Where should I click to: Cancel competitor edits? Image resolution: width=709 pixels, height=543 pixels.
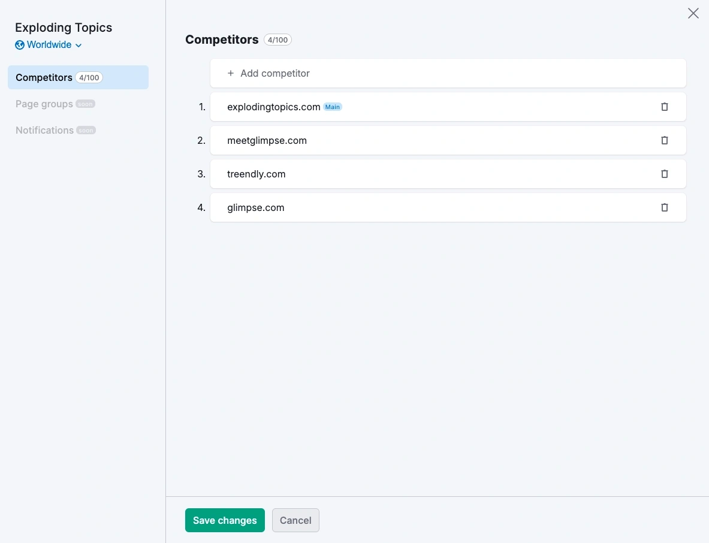(x=295, y=520)
